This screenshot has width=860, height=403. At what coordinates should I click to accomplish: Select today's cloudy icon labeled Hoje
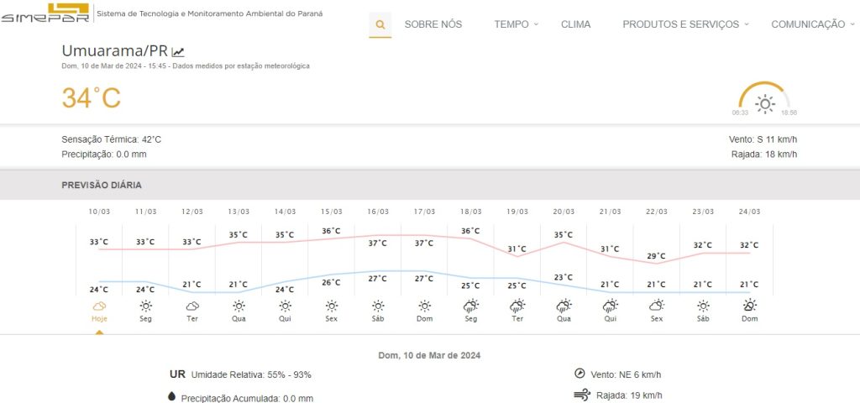(x=99, y=306)
